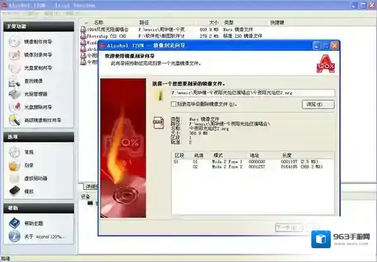Collapse the 主要功能 sidebar section header
377x262 pixels.
(39, 27)
